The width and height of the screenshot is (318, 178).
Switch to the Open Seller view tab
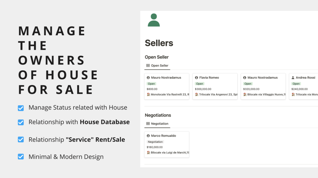[157, 66]
